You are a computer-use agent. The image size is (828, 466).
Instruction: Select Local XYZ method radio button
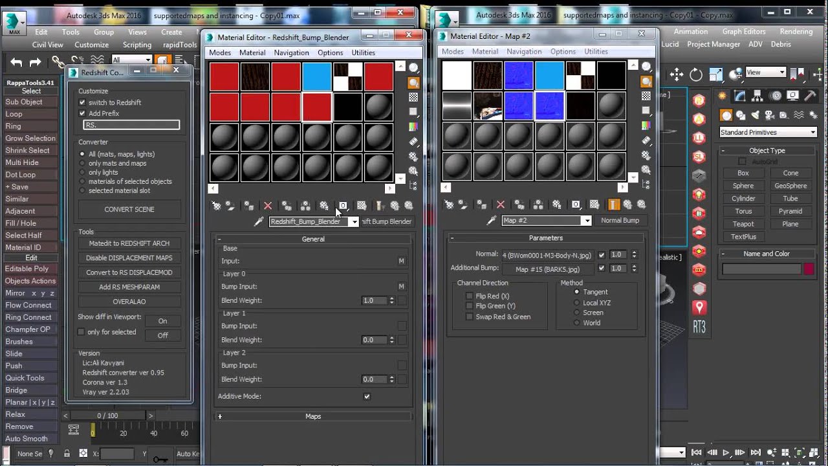click(577, 302)
